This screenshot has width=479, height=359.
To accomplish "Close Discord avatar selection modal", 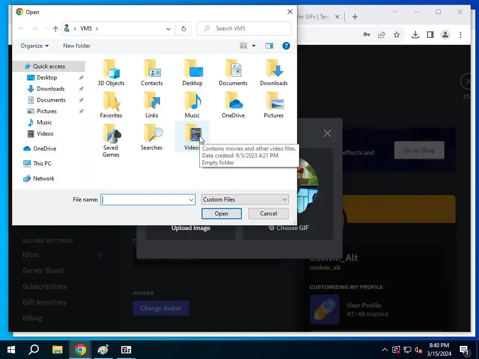I will [x=327, y=133].
